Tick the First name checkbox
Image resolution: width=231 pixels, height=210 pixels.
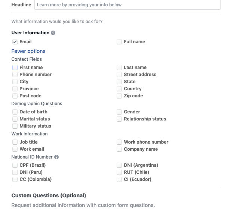coord(15,68)
